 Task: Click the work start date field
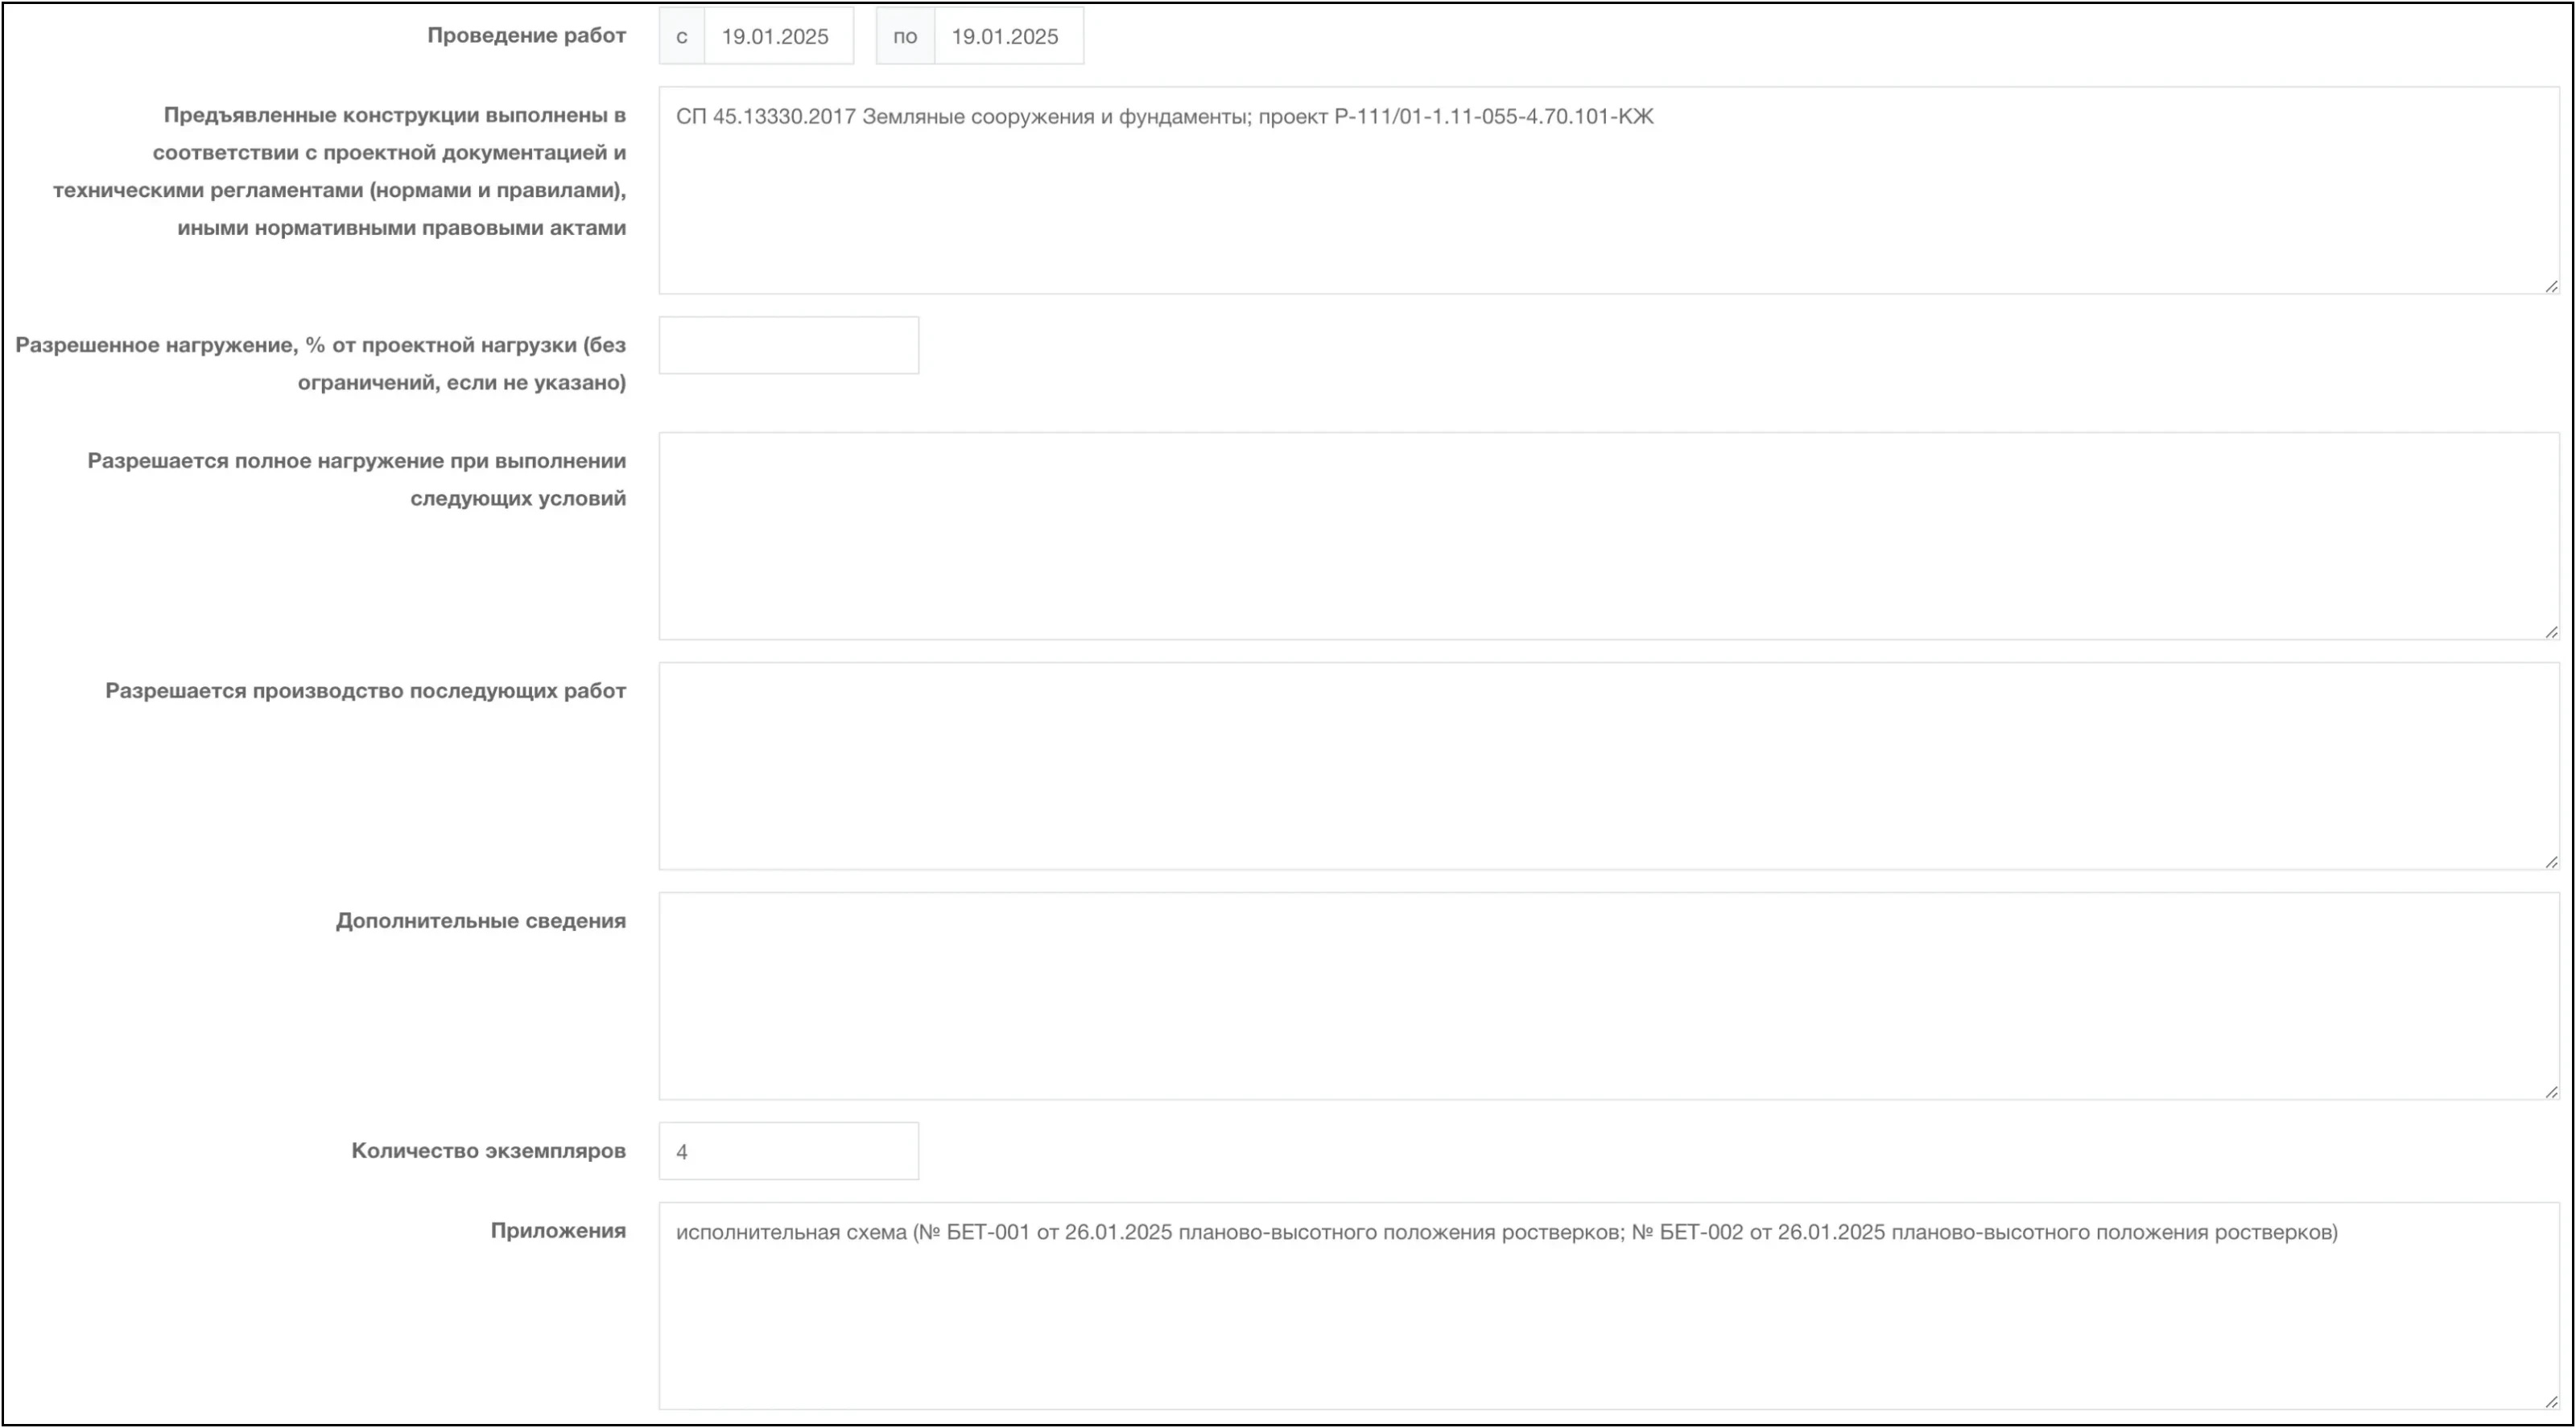[778, 36]
